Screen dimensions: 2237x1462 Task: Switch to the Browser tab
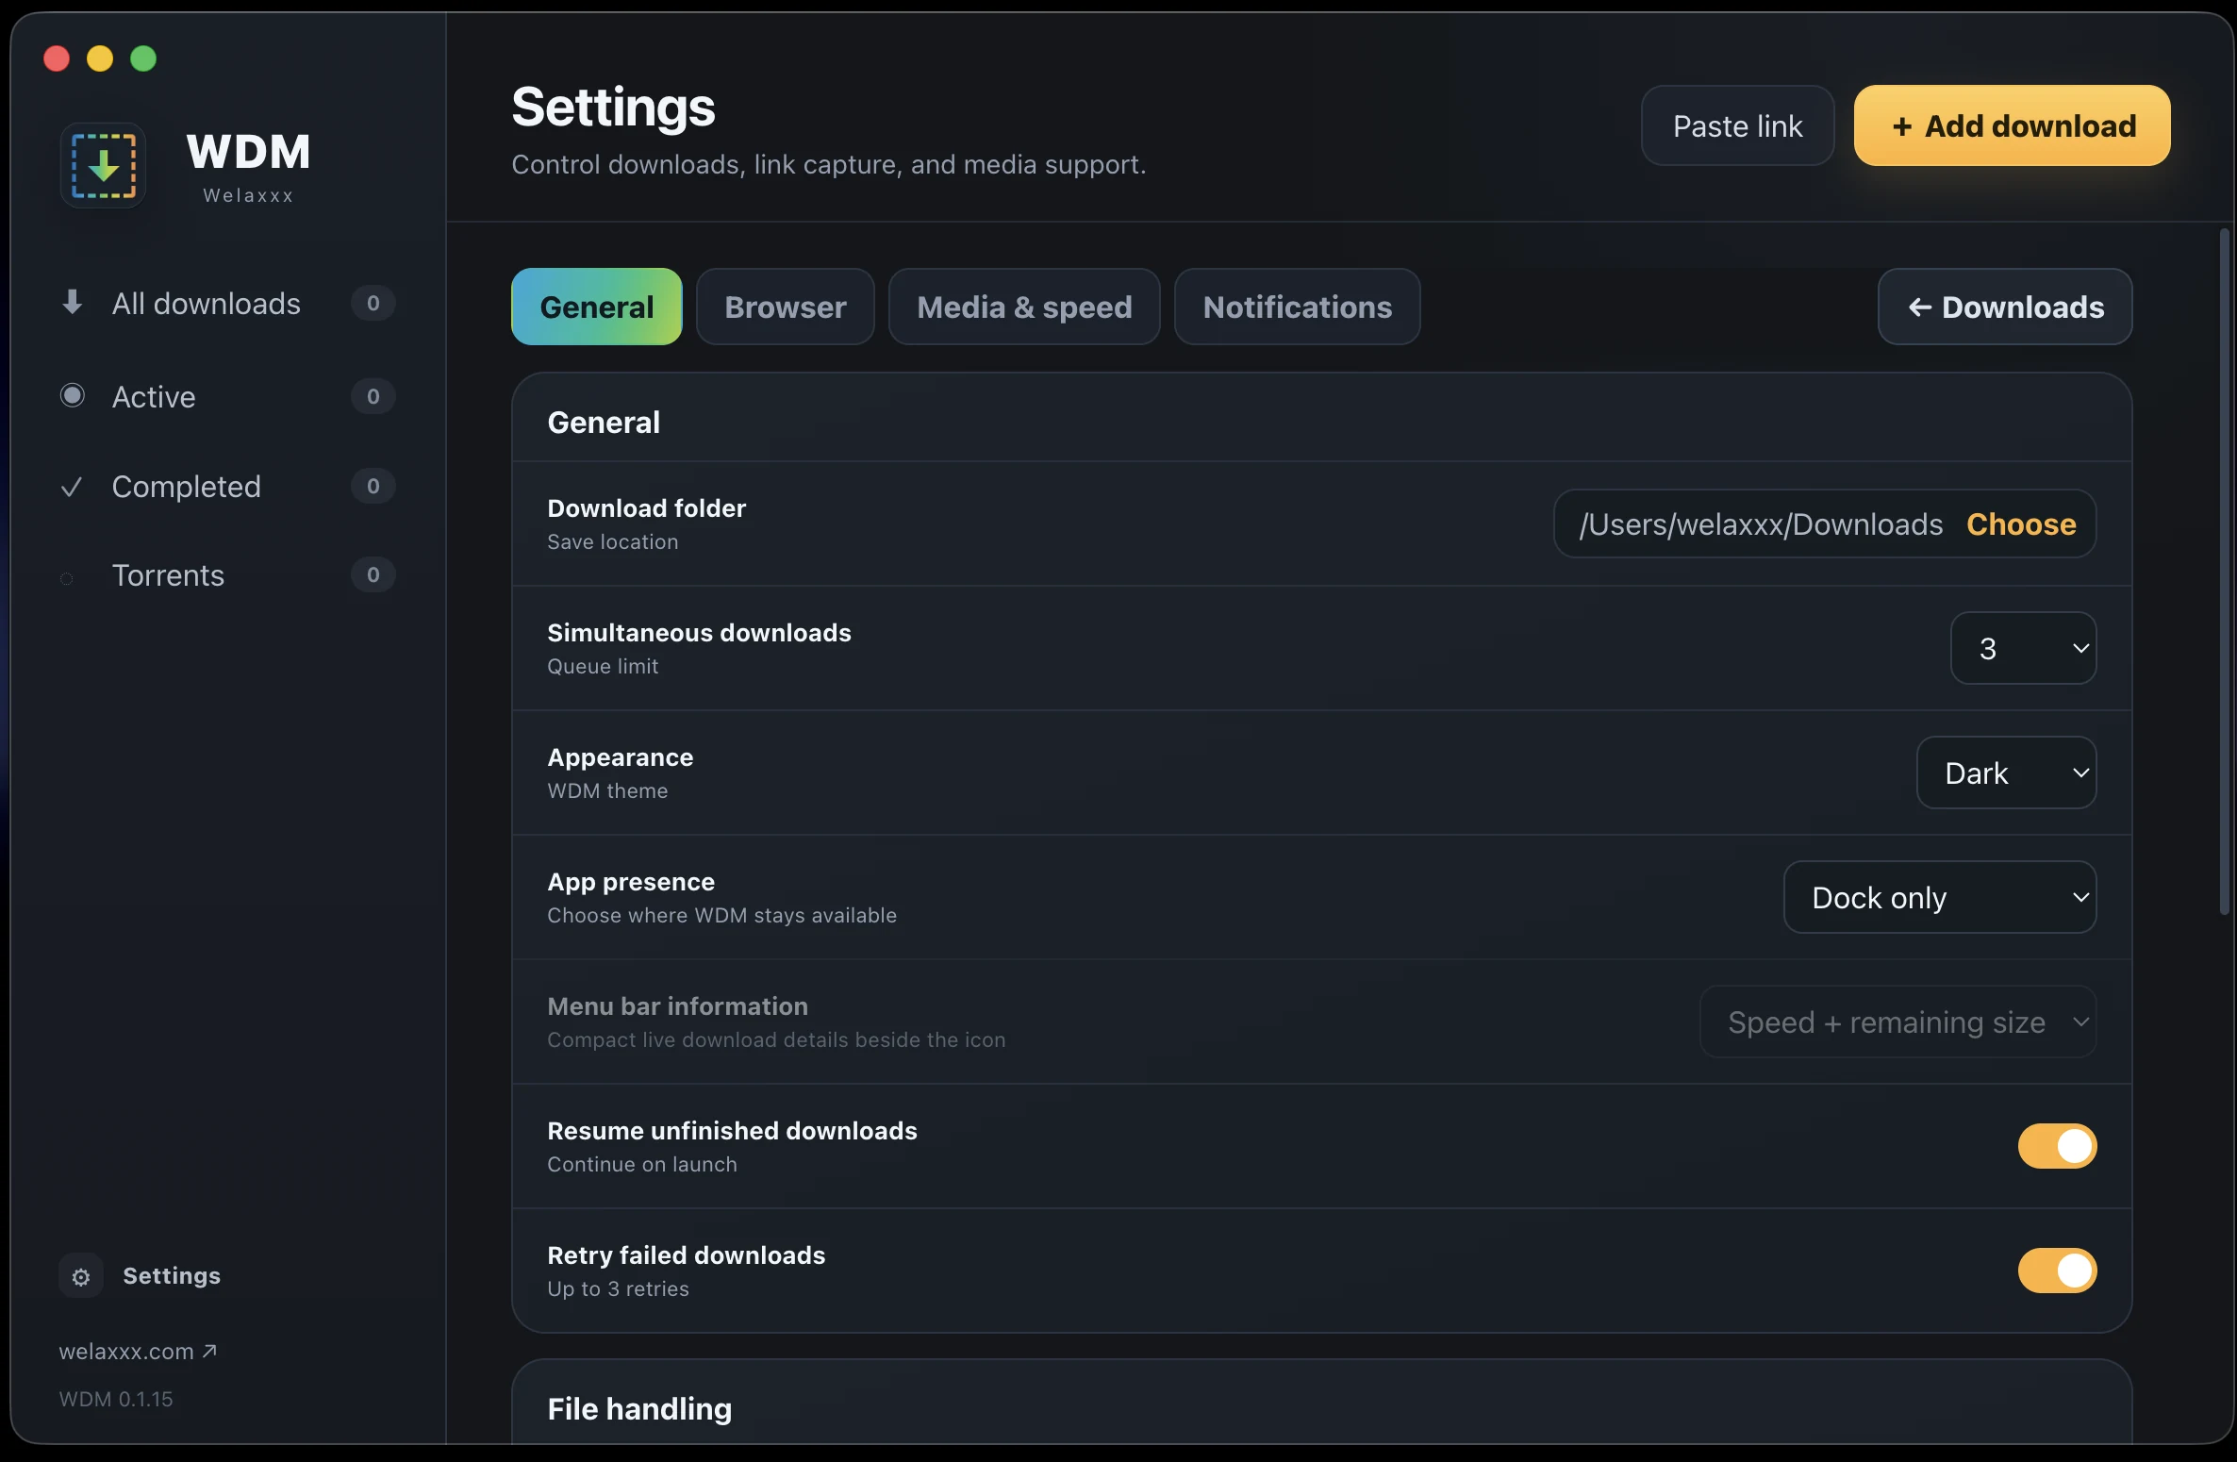pyautogui.click(x=785, y=307)
